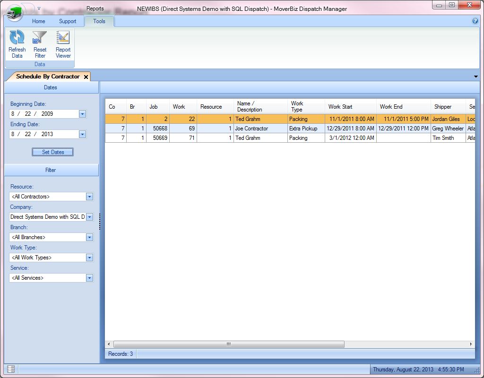Click the Reset Filter funnel icon
484x378 pixels.
[x=40, y=38]
